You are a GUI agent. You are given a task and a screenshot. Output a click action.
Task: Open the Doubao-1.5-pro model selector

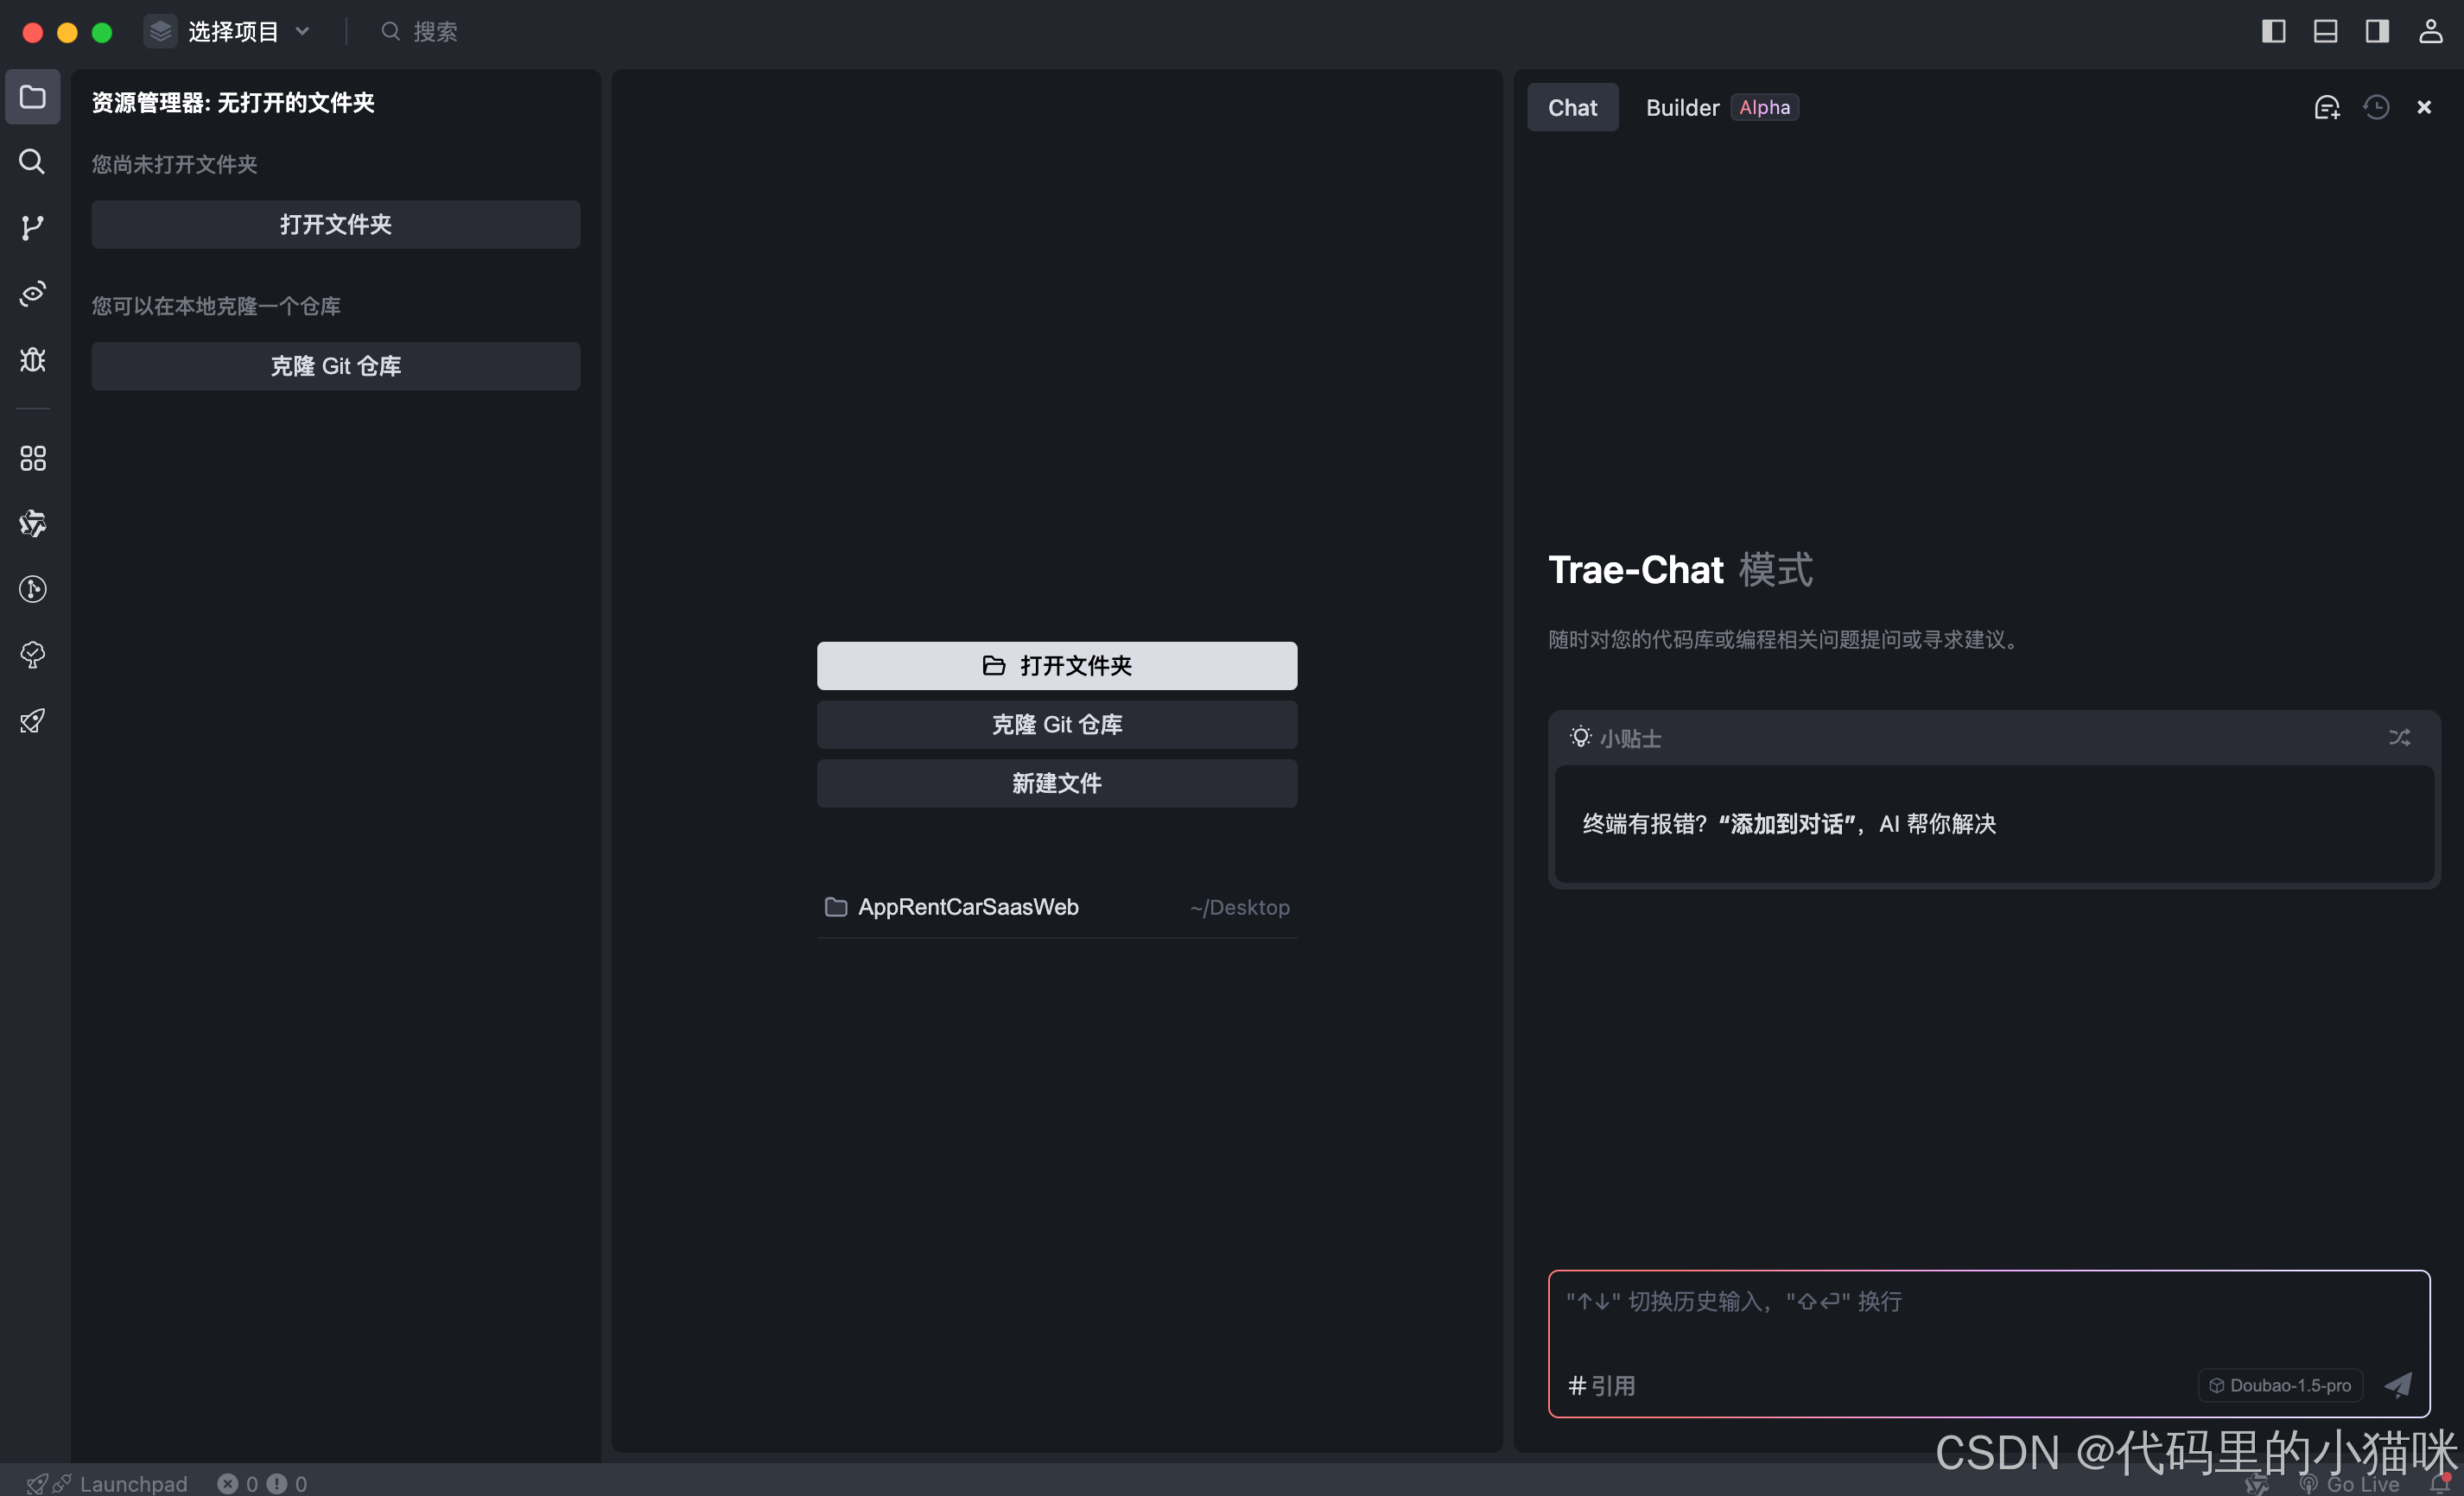(x=2280, y=1385)
